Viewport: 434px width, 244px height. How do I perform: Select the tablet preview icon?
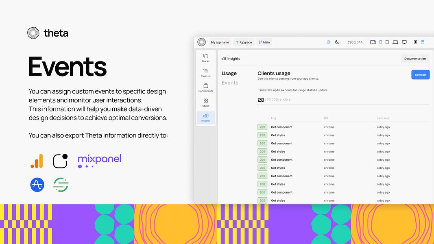click(387, 42)
